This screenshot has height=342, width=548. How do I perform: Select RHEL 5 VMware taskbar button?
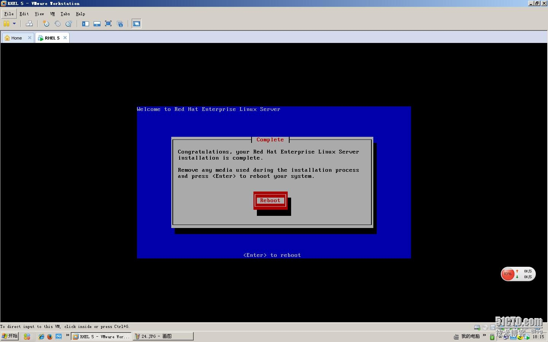click(x=101, y=336)
